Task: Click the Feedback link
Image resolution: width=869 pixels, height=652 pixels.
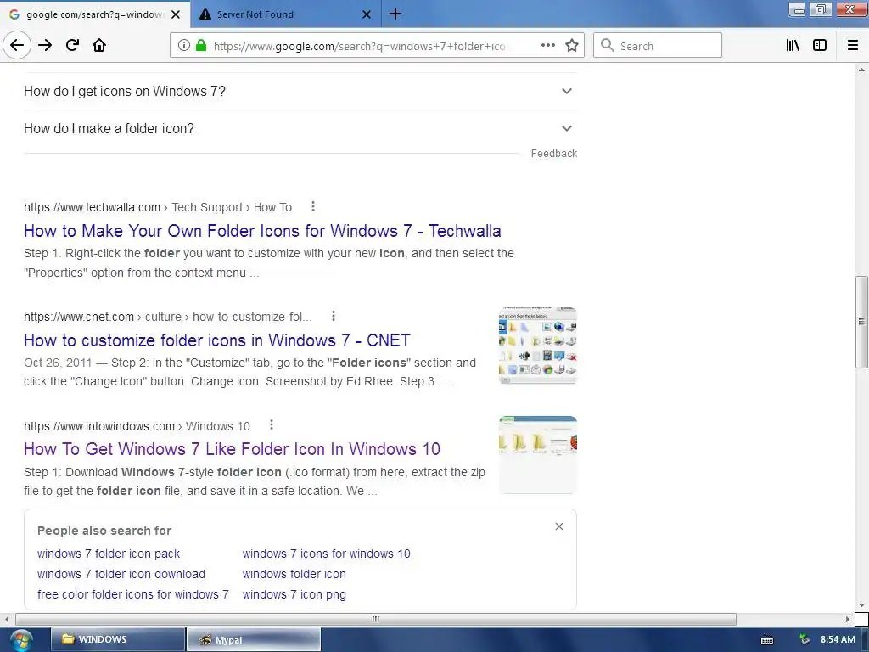Action: pos(553,153)
